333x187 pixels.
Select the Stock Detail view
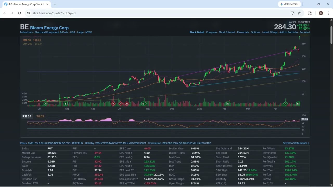(x=197, y=32)
